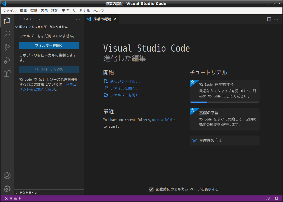Click the 新しいファイル... link

click(125, 81)
